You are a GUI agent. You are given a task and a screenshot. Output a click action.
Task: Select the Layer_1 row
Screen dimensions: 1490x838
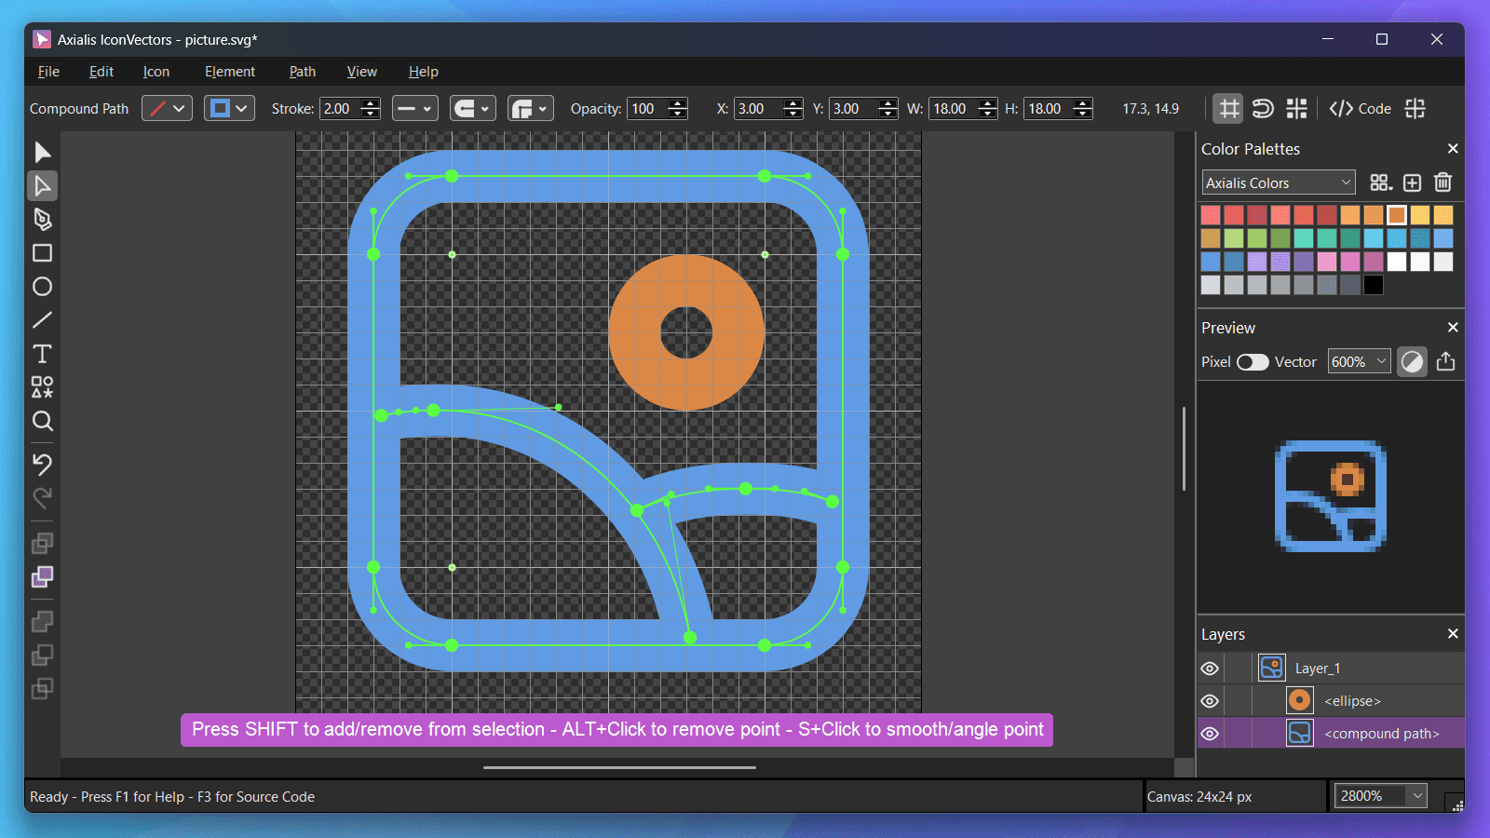tap(1331, 669)
